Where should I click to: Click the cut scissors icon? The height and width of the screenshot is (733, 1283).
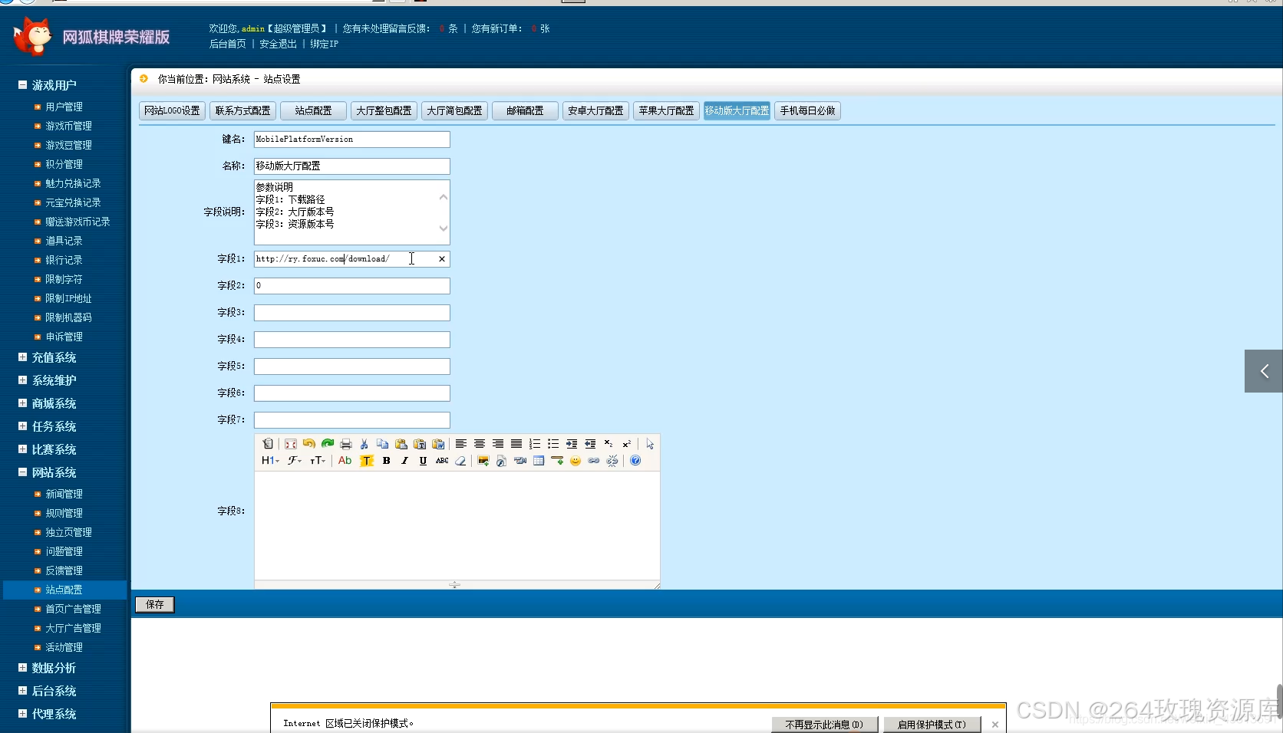pos(364,444)
